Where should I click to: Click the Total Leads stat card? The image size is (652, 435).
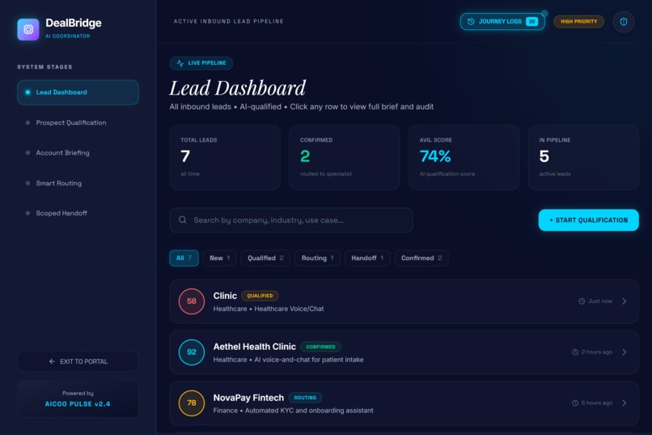pos(225,157)
